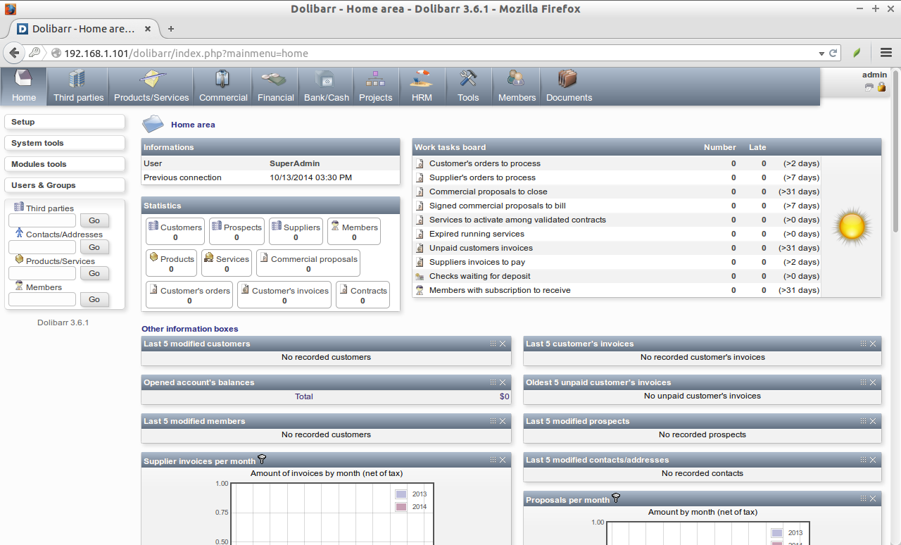Open the Modules tools menu
This screenshot has width=901, height=545.
click(x=65, y=164)
